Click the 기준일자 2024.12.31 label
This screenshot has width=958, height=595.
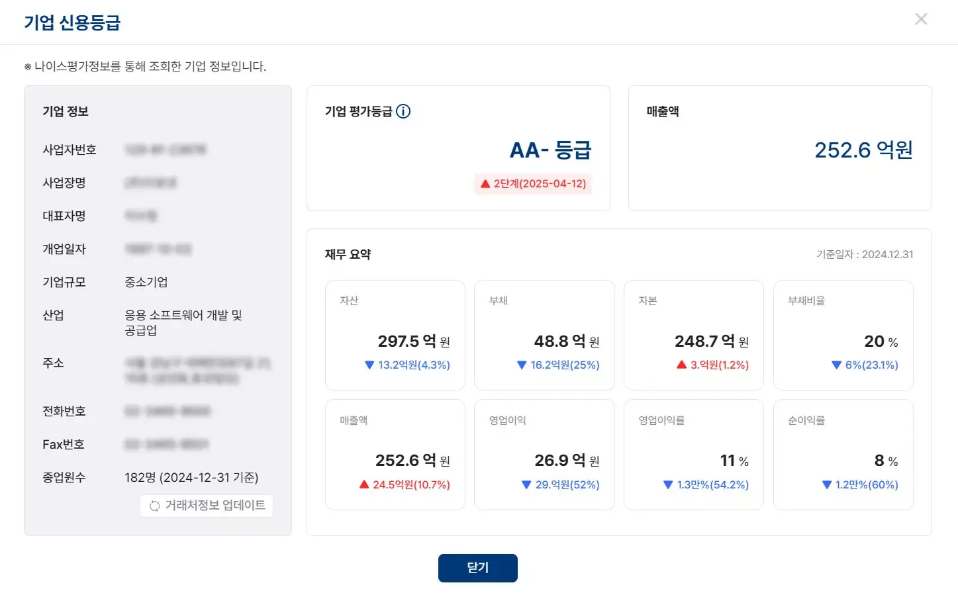click(864, 253)
